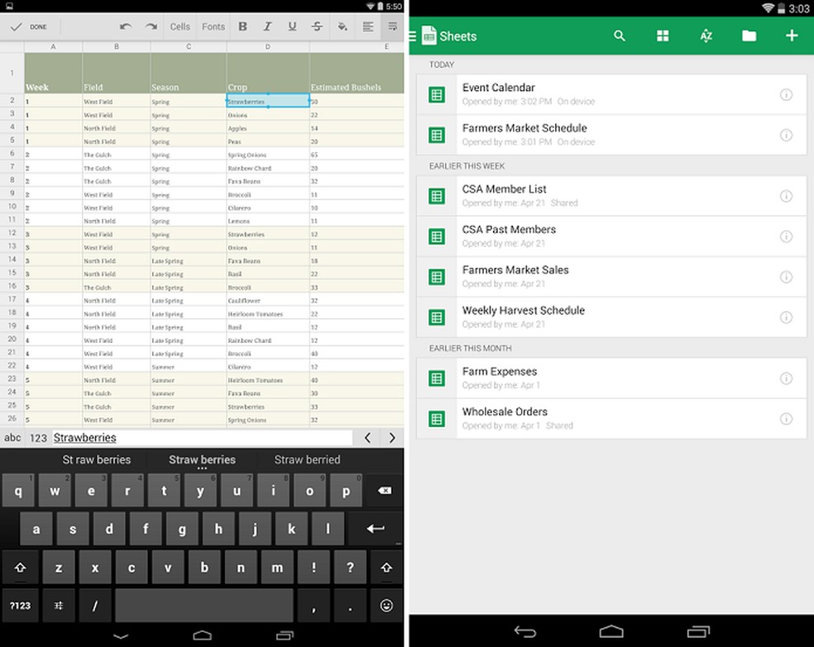Screen dimensions: 814x647
Task: Open the Cells formatting menu
Action: (x=180, y=26)
